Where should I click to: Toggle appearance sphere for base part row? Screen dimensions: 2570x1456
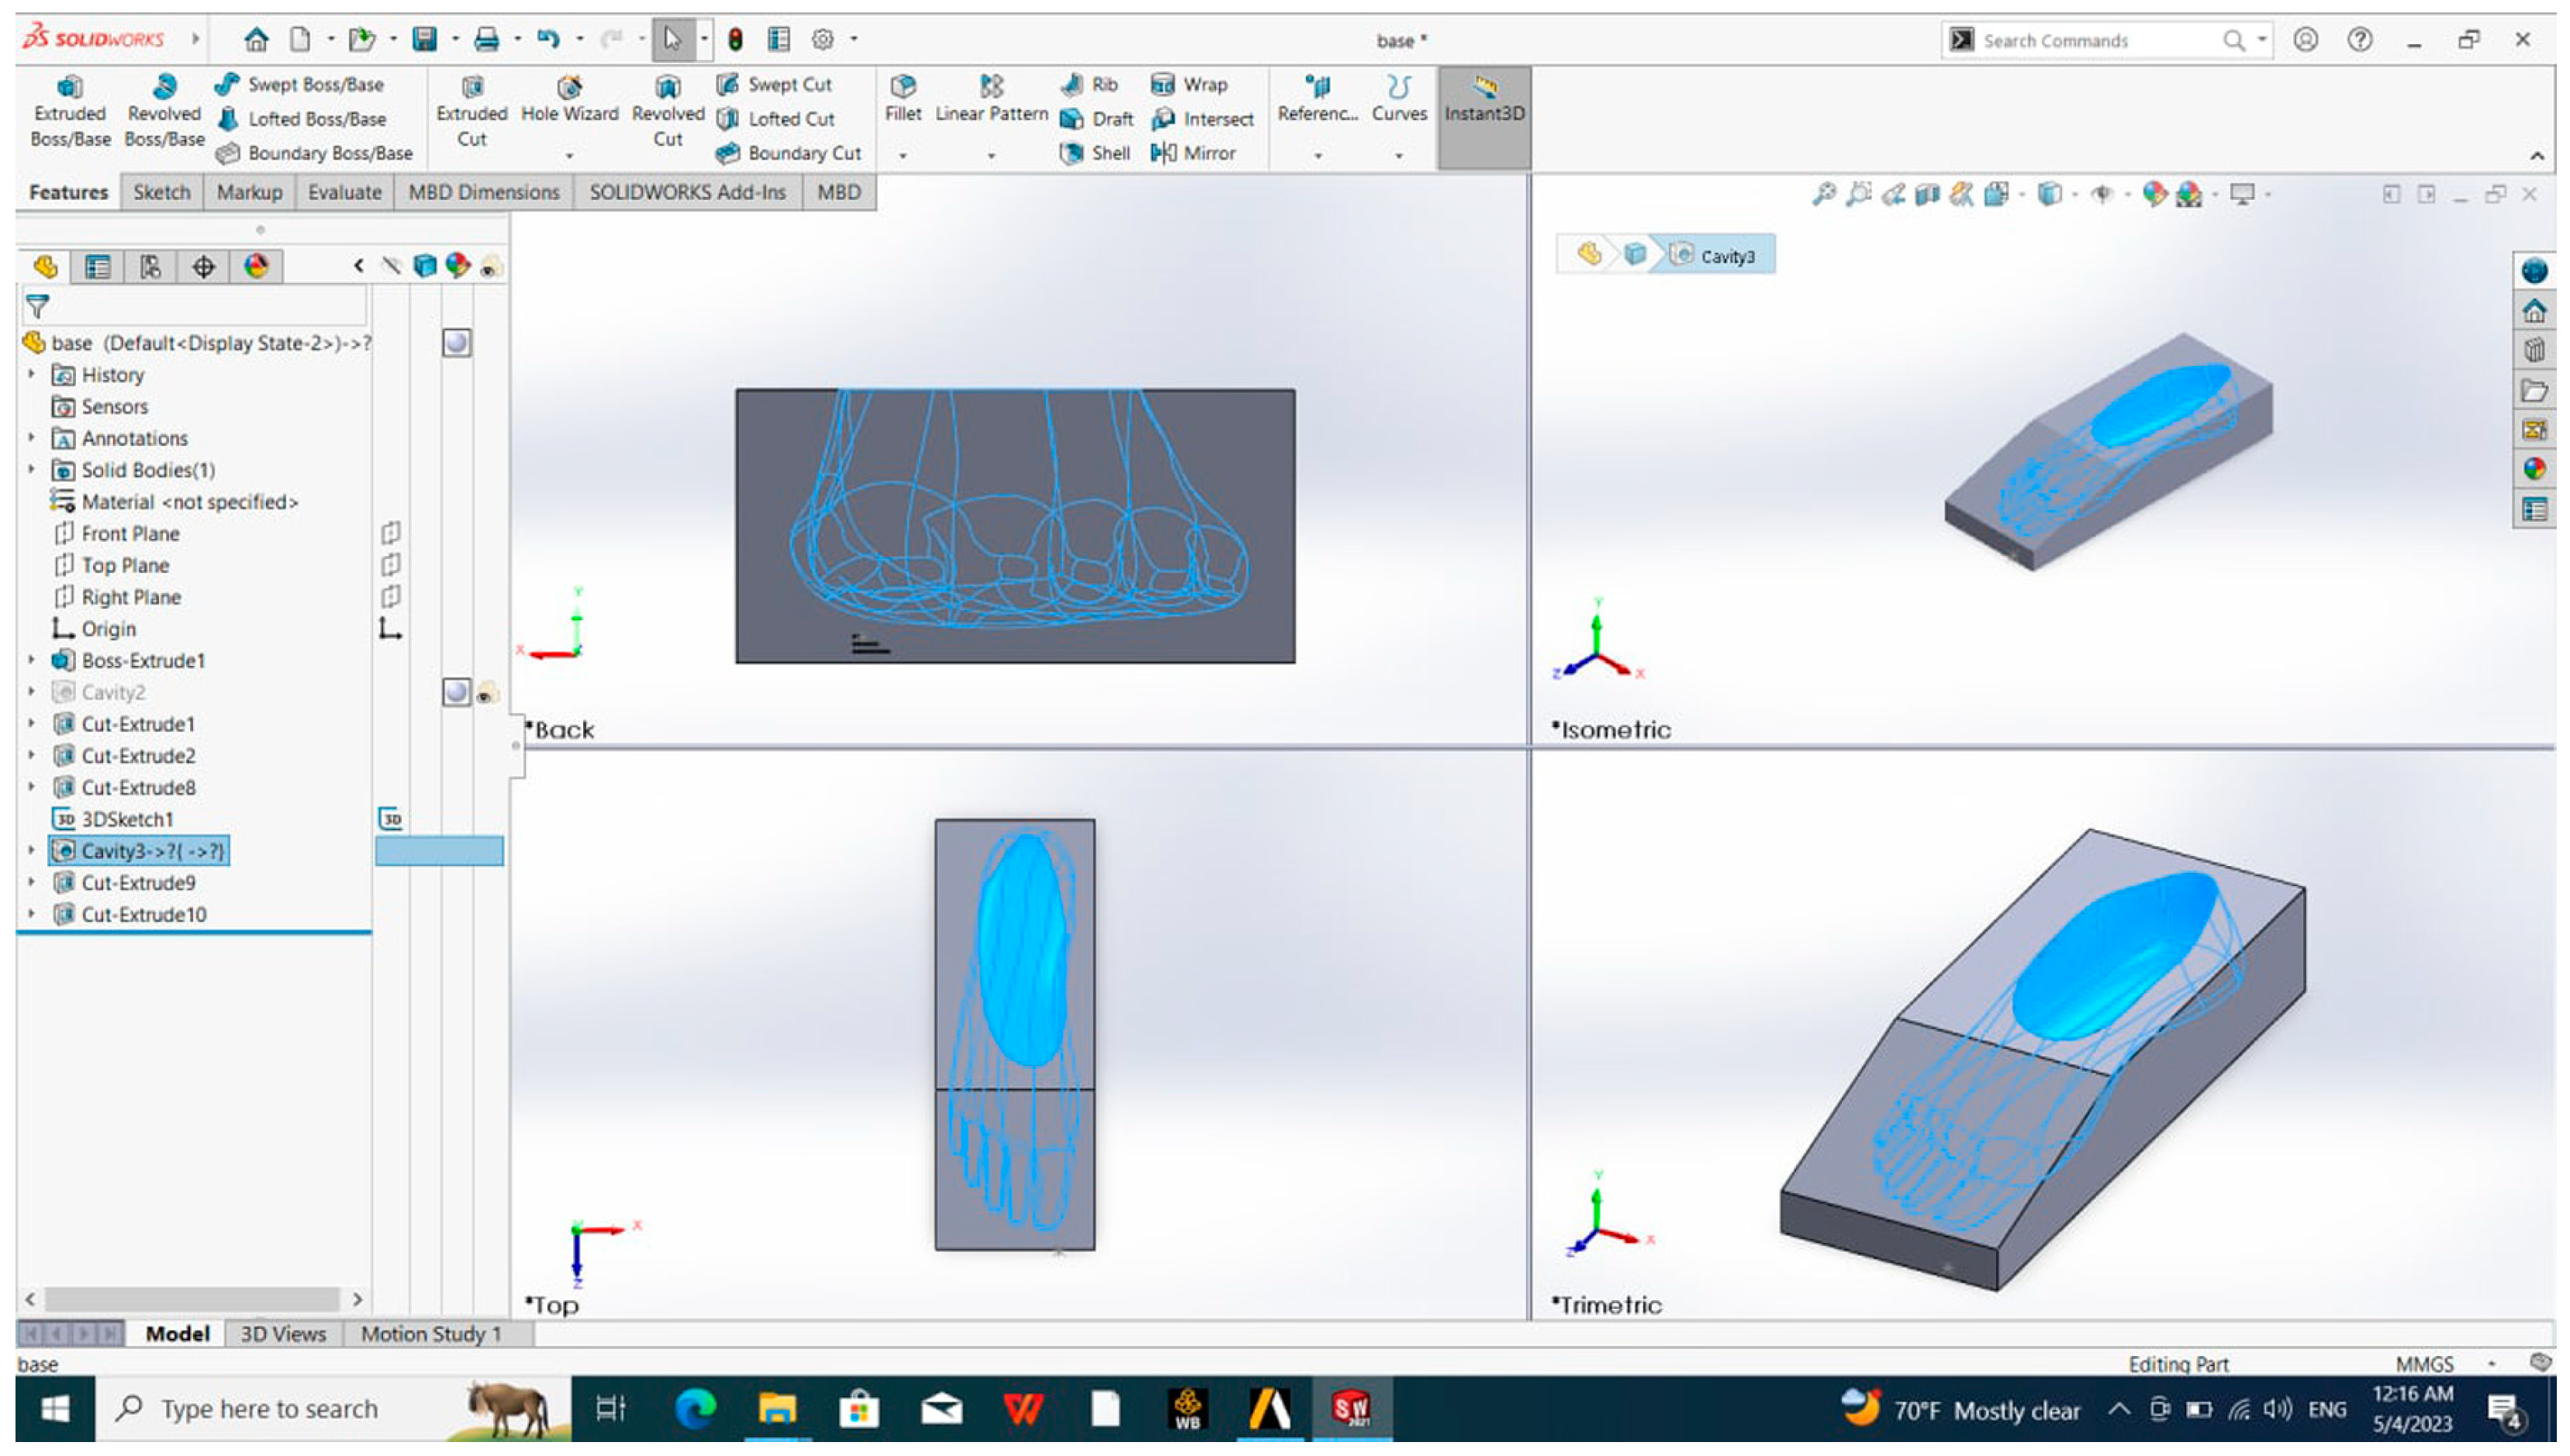pos(456,343)
